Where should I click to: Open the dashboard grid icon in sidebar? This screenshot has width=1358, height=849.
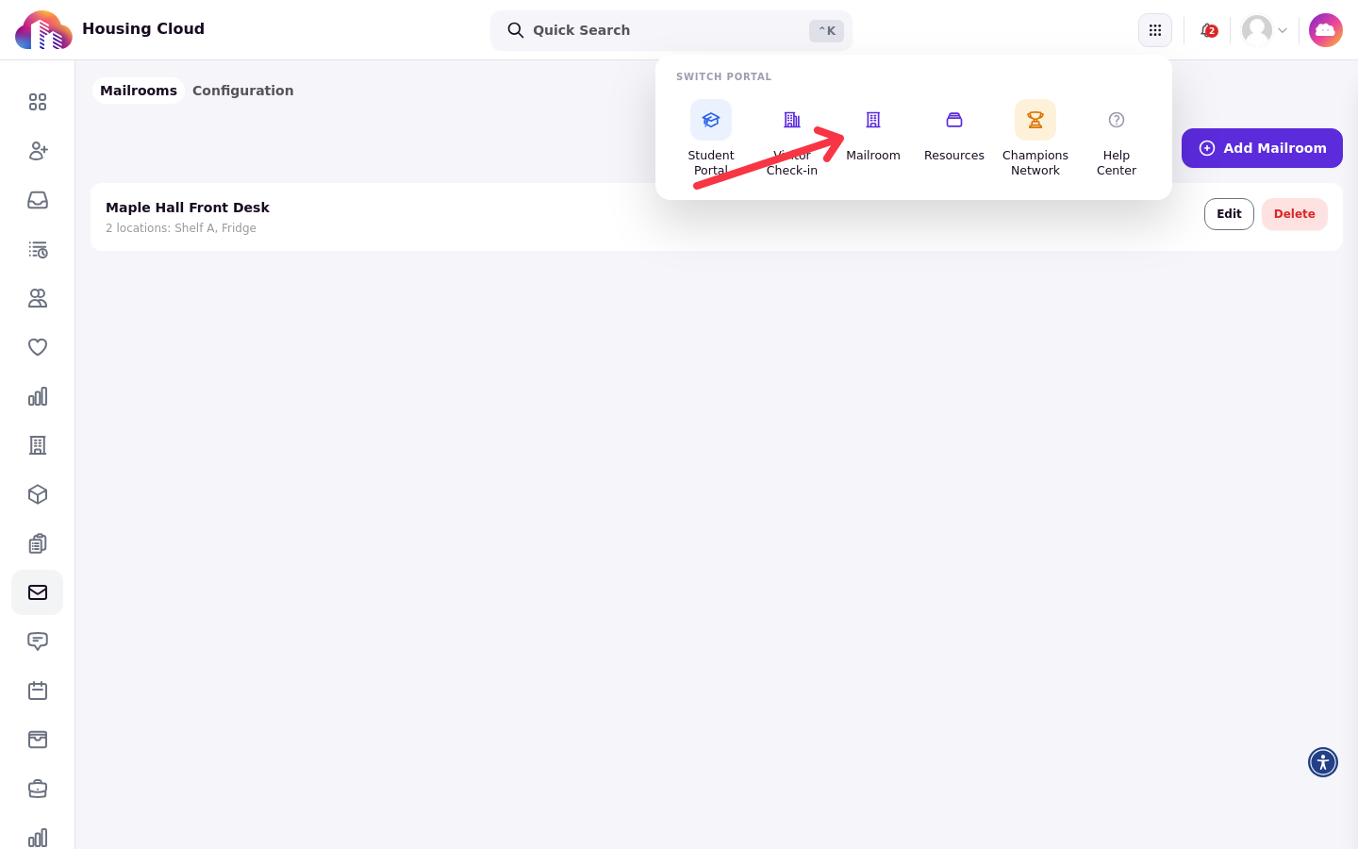point(38,102)
